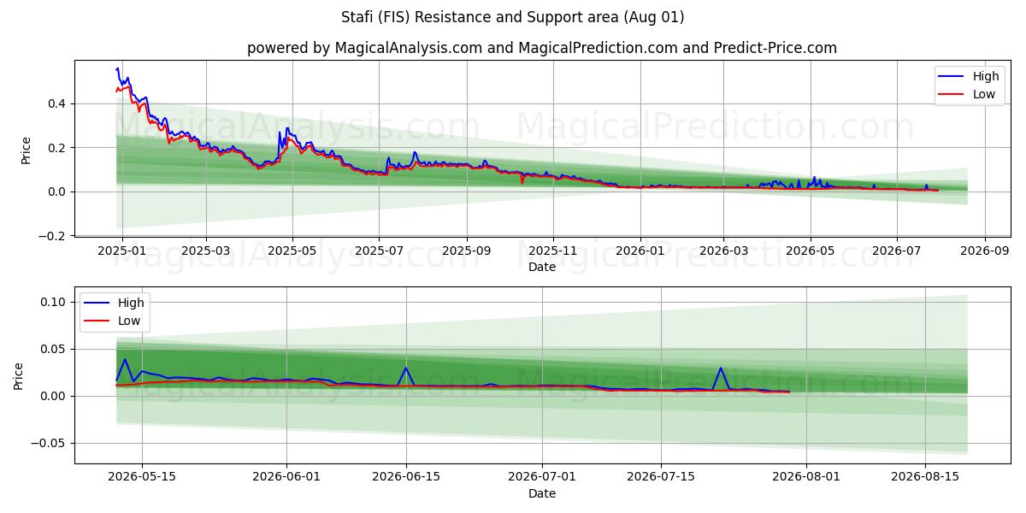
Task: Click the 'Date' axis label under the top chart
Action: [x=542, y=267]
